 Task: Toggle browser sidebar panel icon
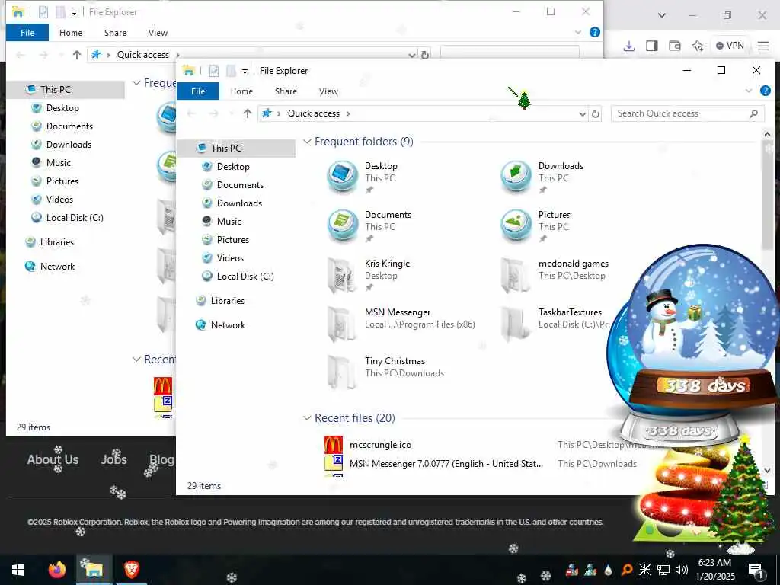point(652,46)
